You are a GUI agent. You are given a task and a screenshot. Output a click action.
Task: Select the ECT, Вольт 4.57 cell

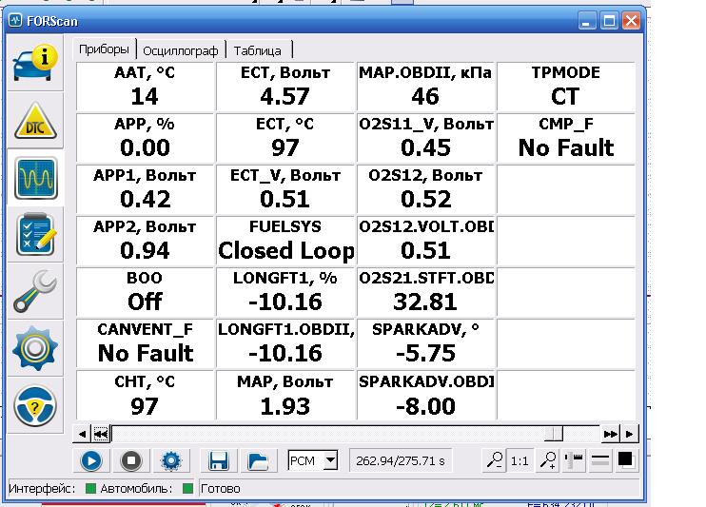point(285,86)
